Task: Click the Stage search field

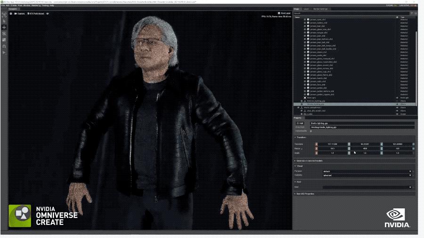Action: [351, 13]
